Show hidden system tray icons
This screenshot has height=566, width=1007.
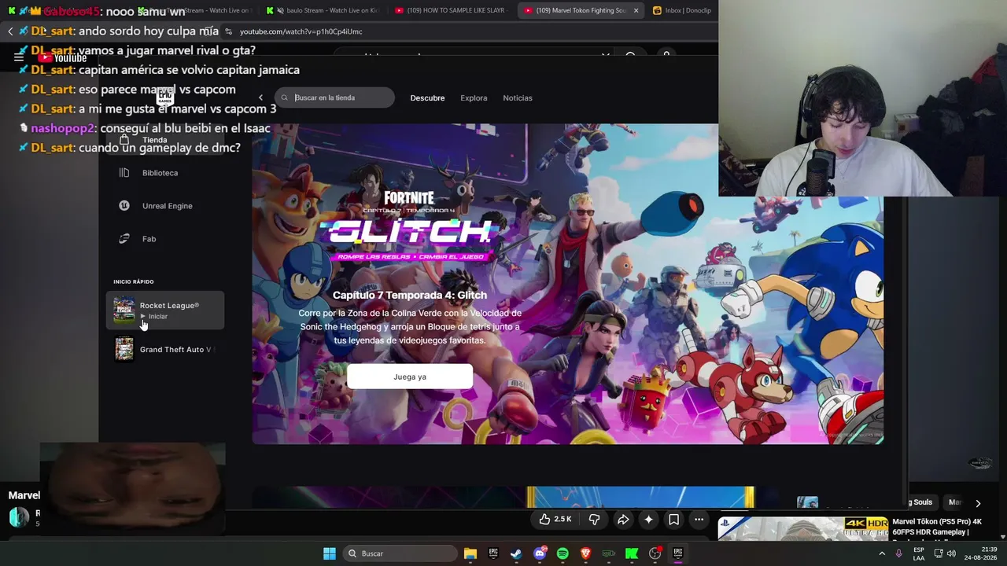(x=881, y=553)
